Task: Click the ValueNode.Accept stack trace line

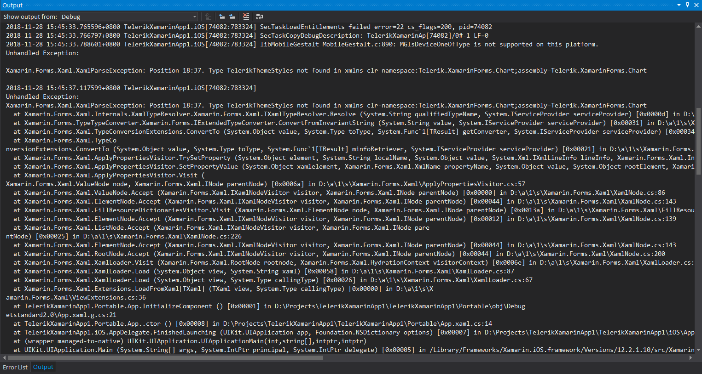Action: tap(339, 193)
